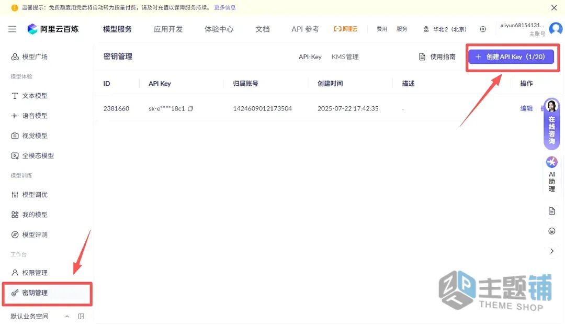Click the 创建时间 column header
The image size is (565, 325).
coord(330,84)
